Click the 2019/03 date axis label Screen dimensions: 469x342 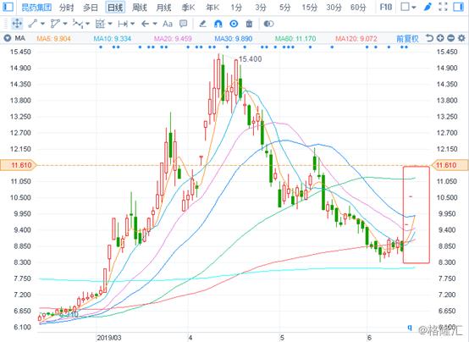coord(109,338)
